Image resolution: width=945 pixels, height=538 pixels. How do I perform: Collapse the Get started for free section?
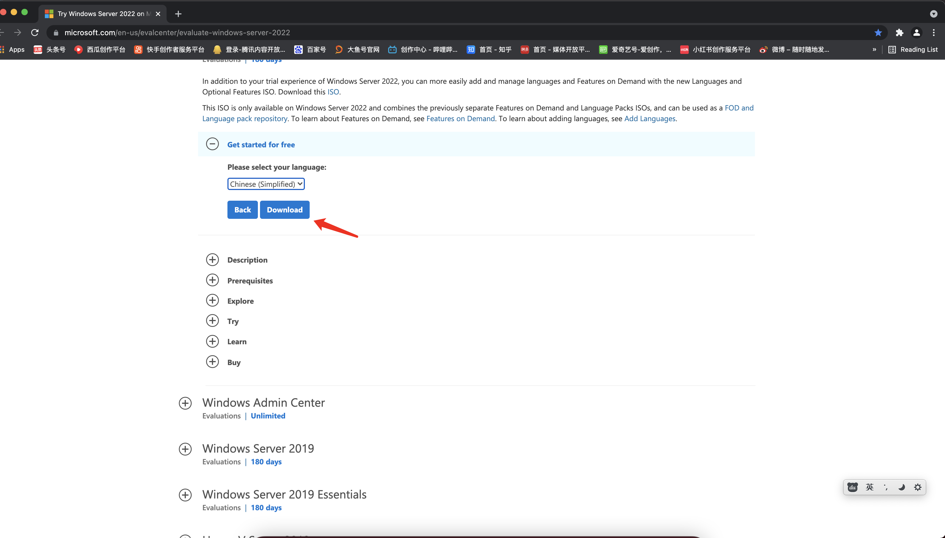(x=212, y=144)
